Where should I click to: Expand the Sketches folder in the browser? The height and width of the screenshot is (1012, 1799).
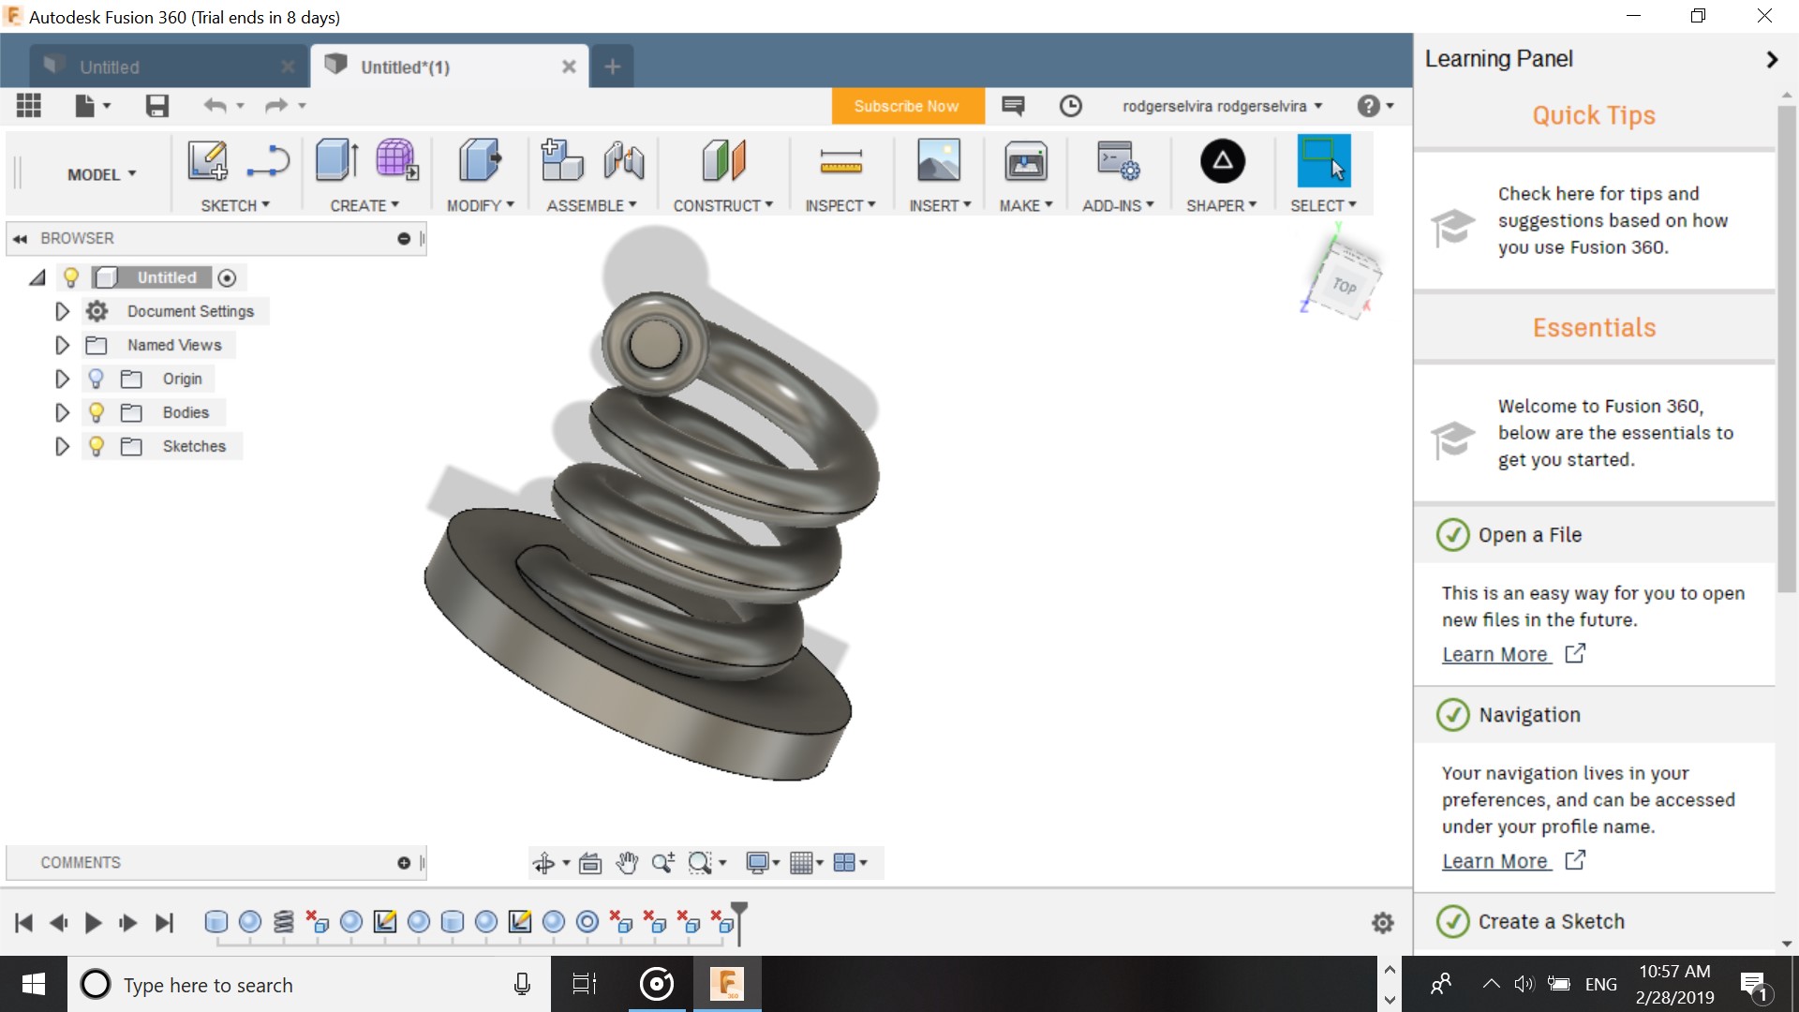[62, 446]
